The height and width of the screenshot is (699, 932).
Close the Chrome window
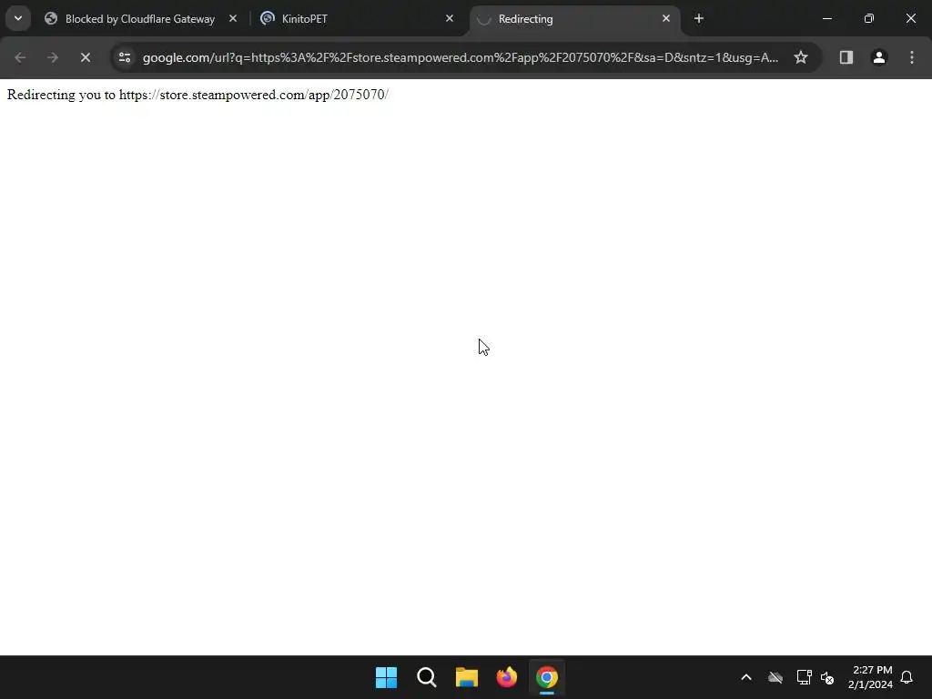(910, 18)
